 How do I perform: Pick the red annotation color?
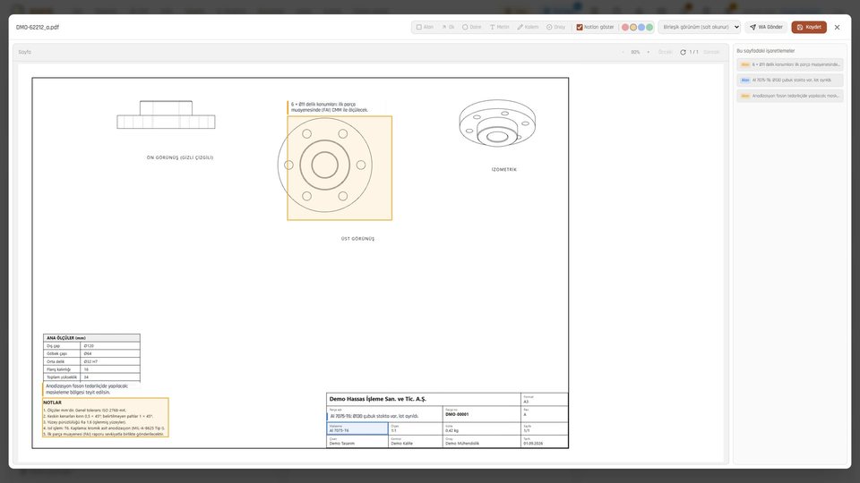(624, 27)
